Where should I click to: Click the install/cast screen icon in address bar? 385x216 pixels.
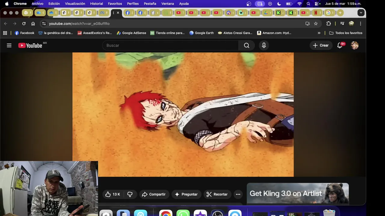tap(307, 23)
